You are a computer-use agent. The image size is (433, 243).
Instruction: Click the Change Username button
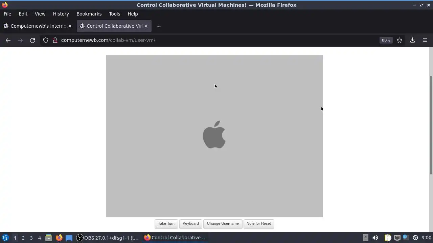tap(223, 223)
